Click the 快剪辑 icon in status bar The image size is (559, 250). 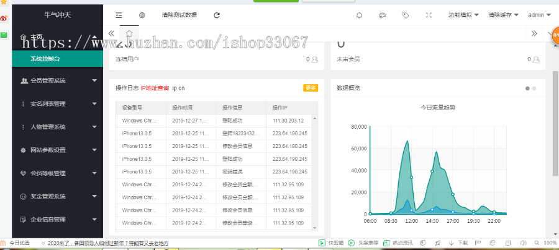(322, 243)
